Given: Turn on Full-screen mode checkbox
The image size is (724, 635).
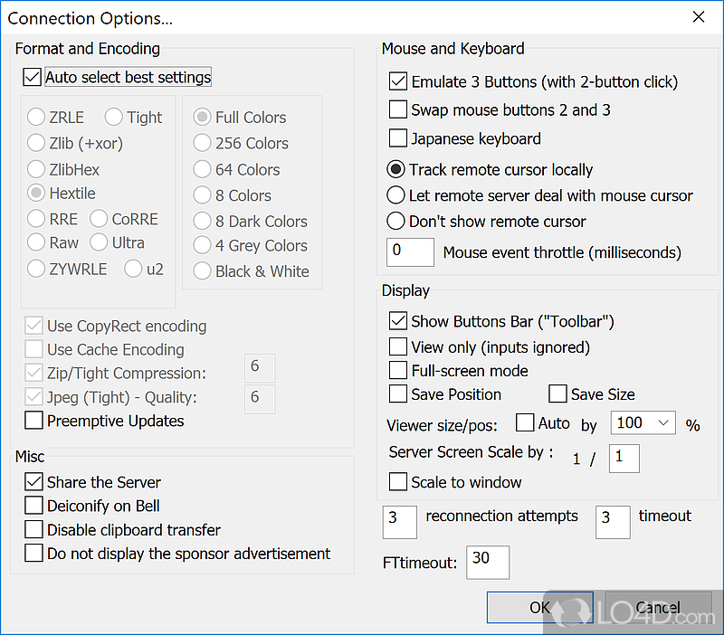Looking at the screenshot, I should pyautogui.click(x=397, y=371).
